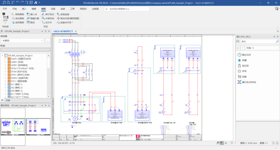Image resolution: width=280 pixels, height=150 pixels.
Task: Select EMA3 (连接列表) tree item
Action: pyautogui.click(x=20, y=78)
